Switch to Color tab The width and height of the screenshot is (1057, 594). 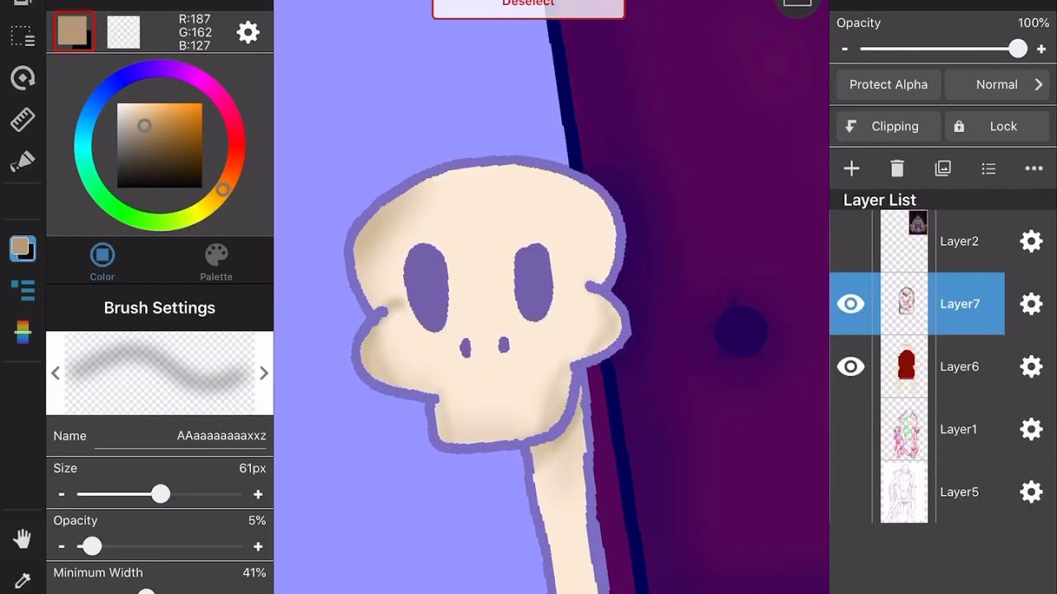tap(102, 262)
